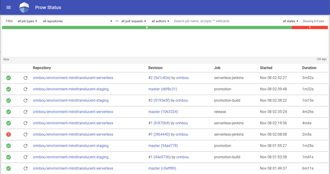Click the red failure bar showing 1
Viewport: 330px width, 174px height.
310,27
